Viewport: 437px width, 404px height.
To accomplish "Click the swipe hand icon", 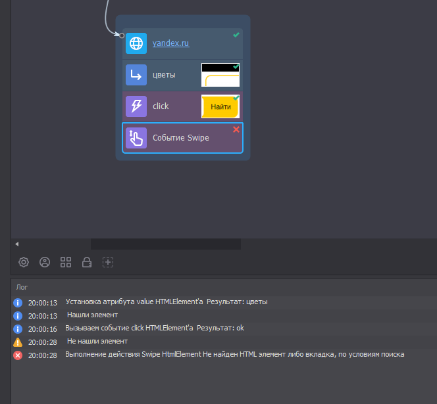I will click(x=136, y=138).
